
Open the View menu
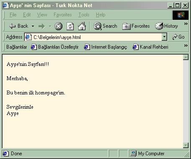(x=42, y=15)
